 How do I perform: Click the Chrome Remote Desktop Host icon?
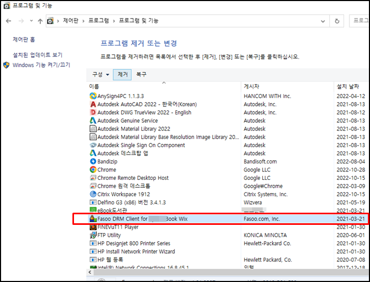tap(93, 178)
